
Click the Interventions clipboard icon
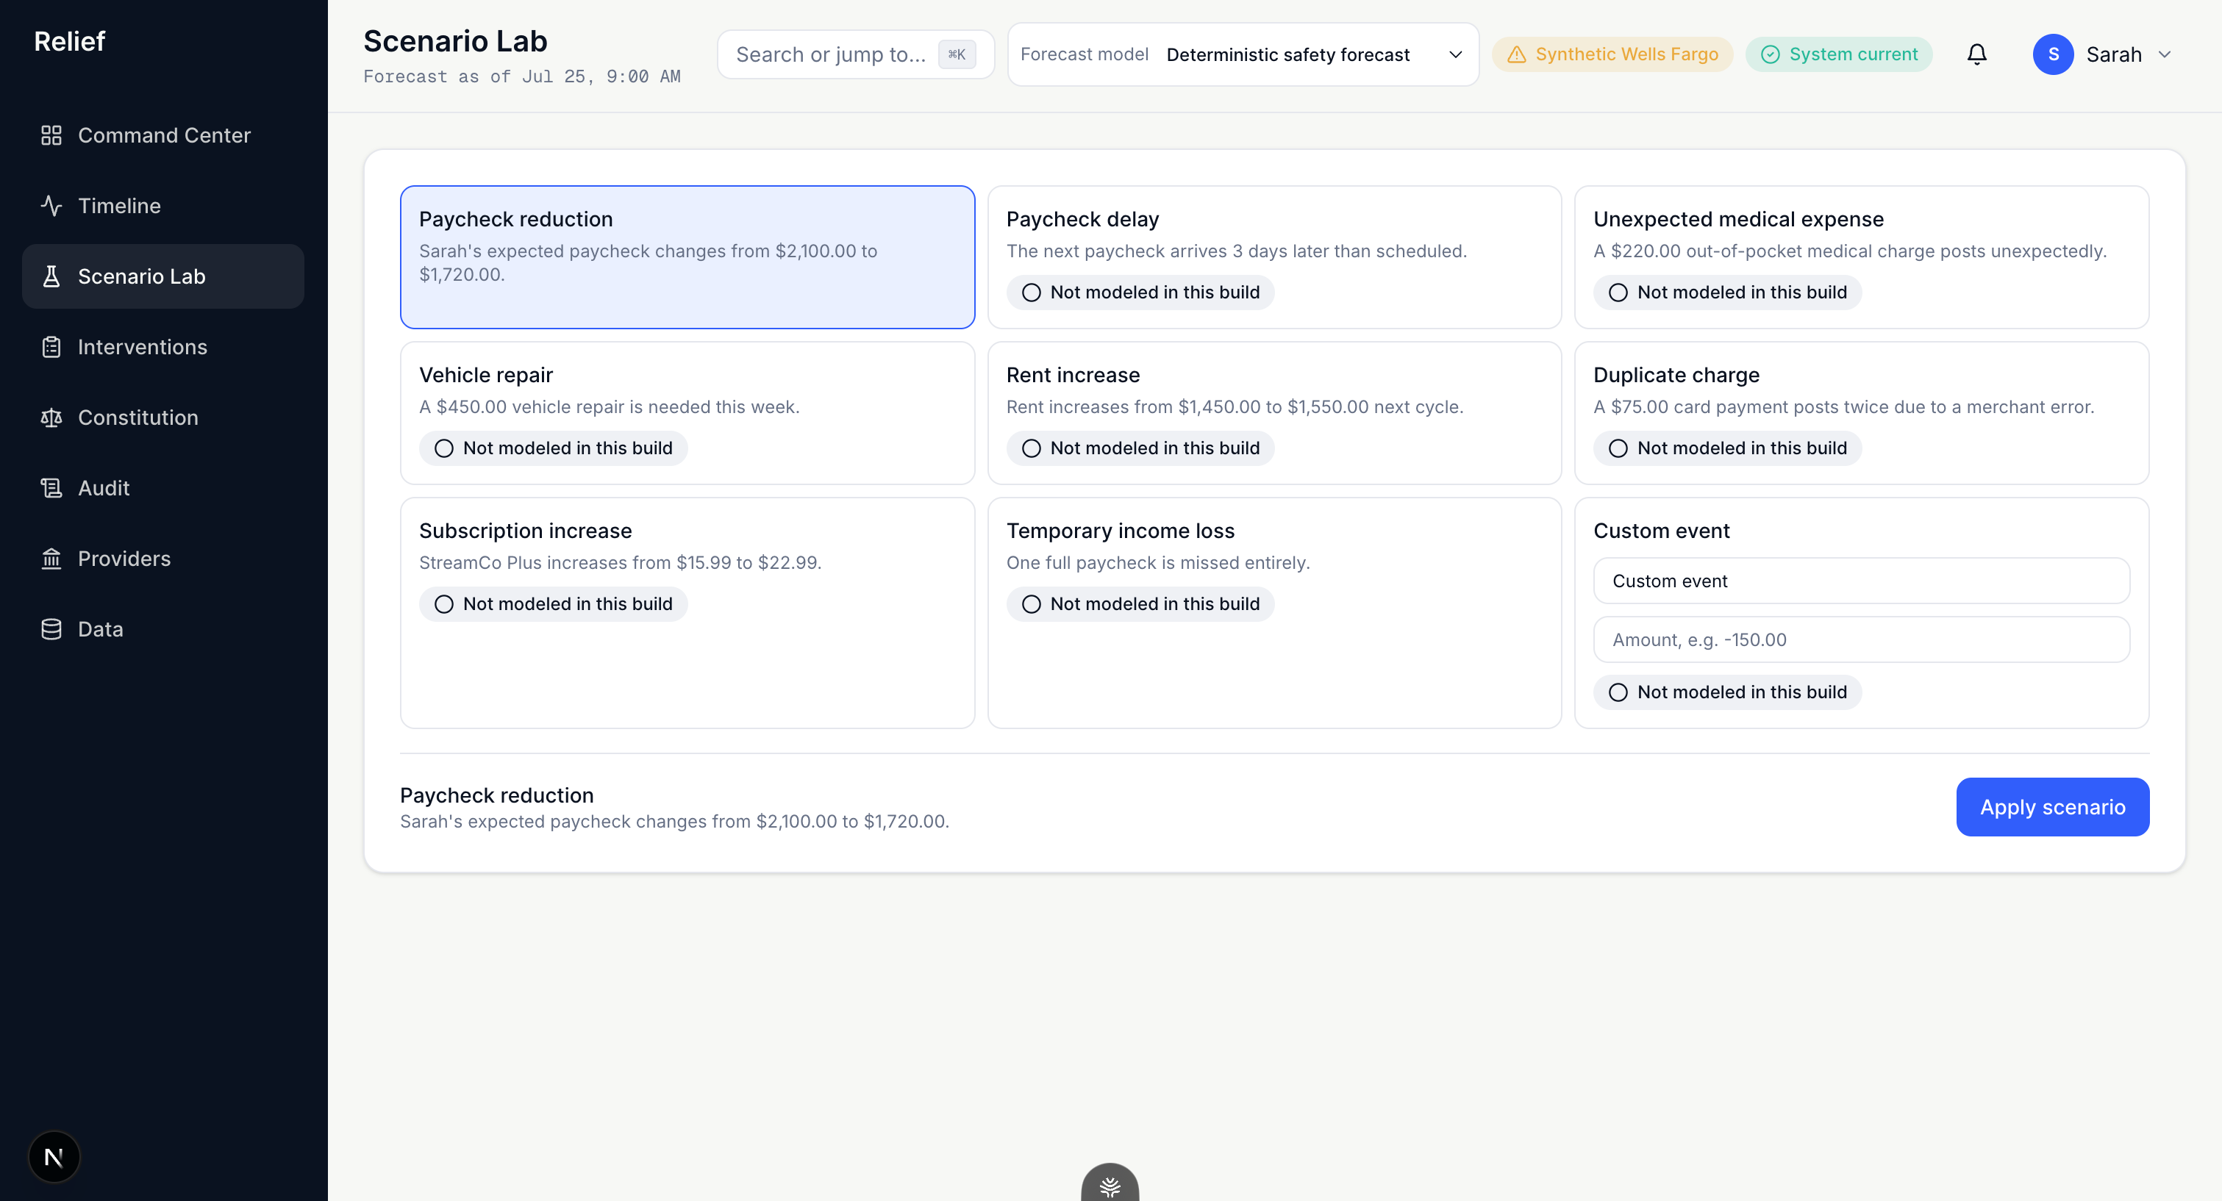tap(51, 348)
